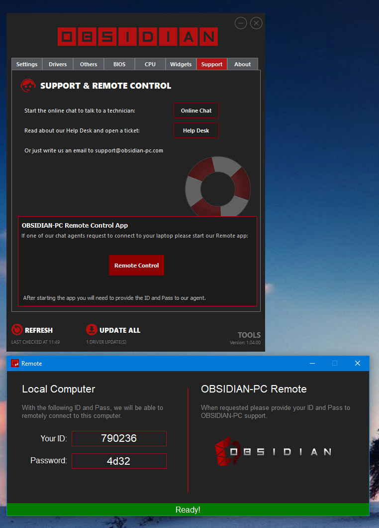Click the Local Computer heading

pyautogui.click(x=59, y=389)
